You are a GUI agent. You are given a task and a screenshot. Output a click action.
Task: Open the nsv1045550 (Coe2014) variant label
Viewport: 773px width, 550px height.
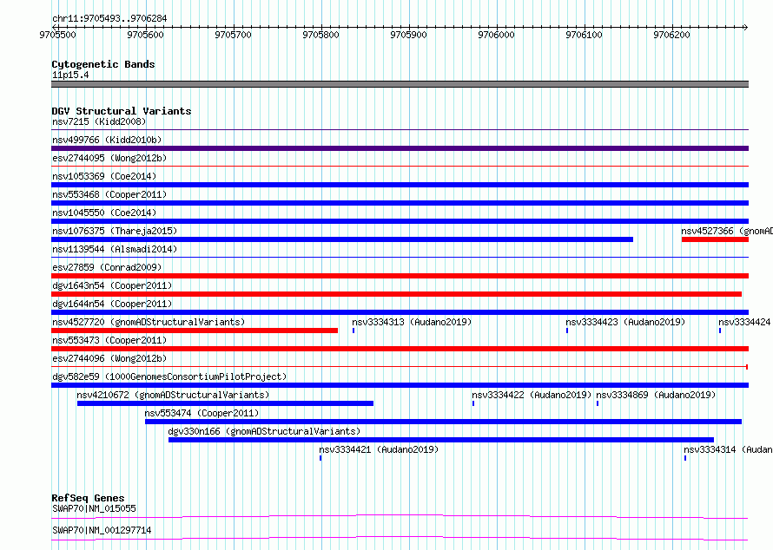click(x=104, y=213)
